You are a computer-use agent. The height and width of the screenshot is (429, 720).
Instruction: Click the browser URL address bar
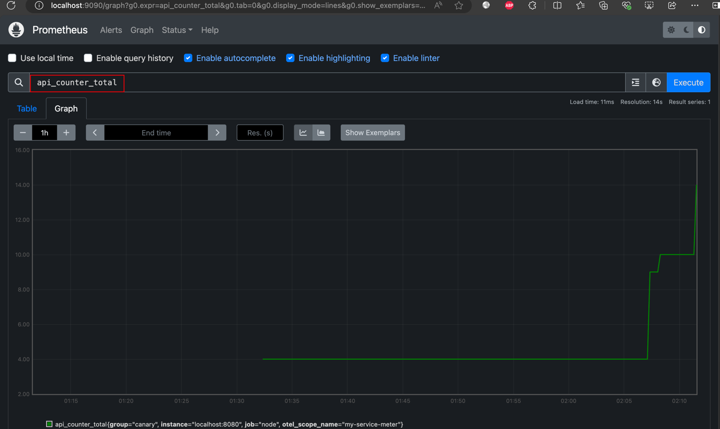click(x=238, y=5)
